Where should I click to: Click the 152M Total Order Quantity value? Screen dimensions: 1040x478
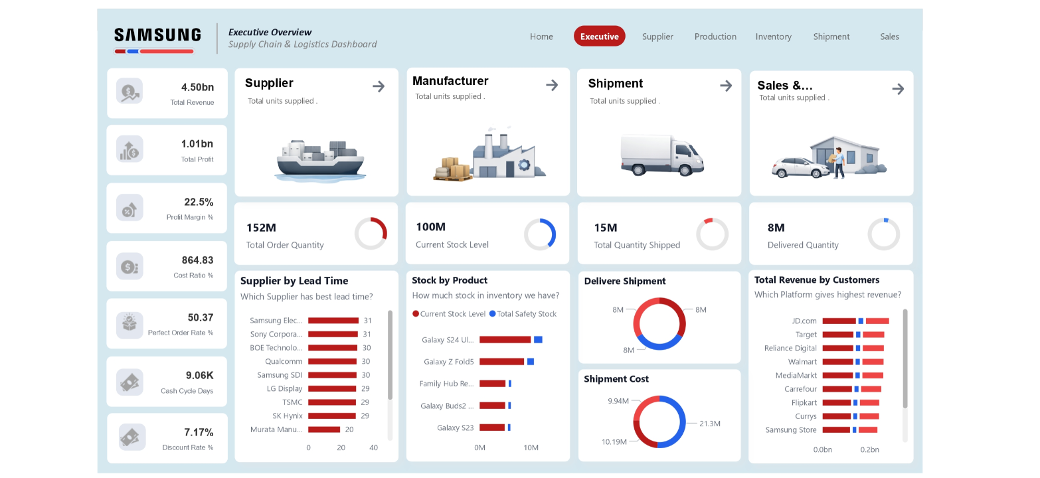[261, 228]
